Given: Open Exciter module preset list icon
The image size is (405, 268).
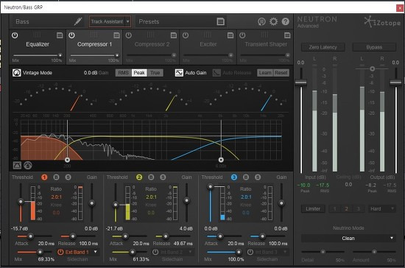Looking at the screenshot, I should pos(230,35).
